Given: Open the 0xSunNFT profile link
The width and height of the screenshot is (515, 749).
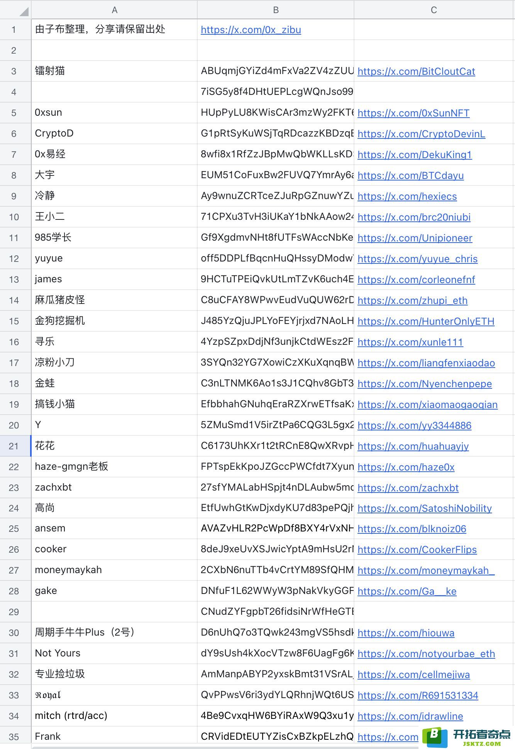Looking at the screenshot, I should (x=413, y=113).
